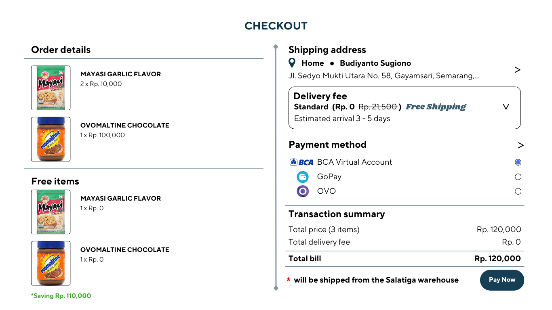
Task: Expand Payment method arrow for more options
Action: coord(520,145)
